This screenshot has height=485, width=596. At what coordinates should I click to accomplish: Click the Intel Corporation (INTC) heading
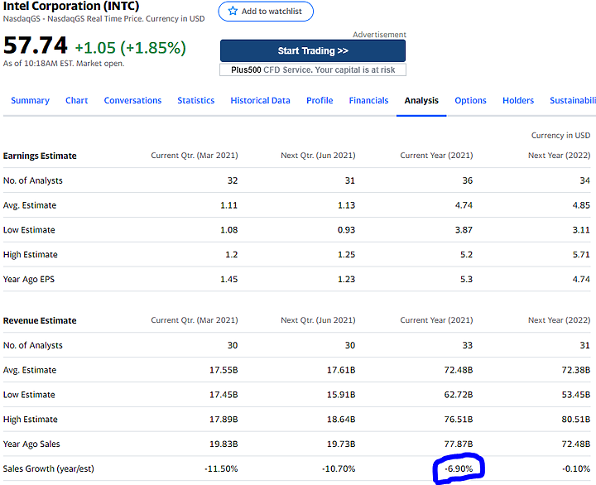tap(71, 6)
